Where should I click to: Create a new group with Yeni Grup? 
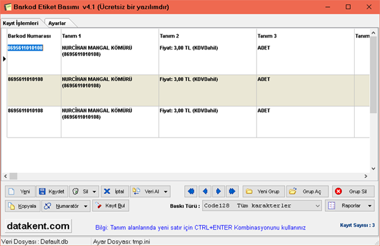(x=264, y=191)
